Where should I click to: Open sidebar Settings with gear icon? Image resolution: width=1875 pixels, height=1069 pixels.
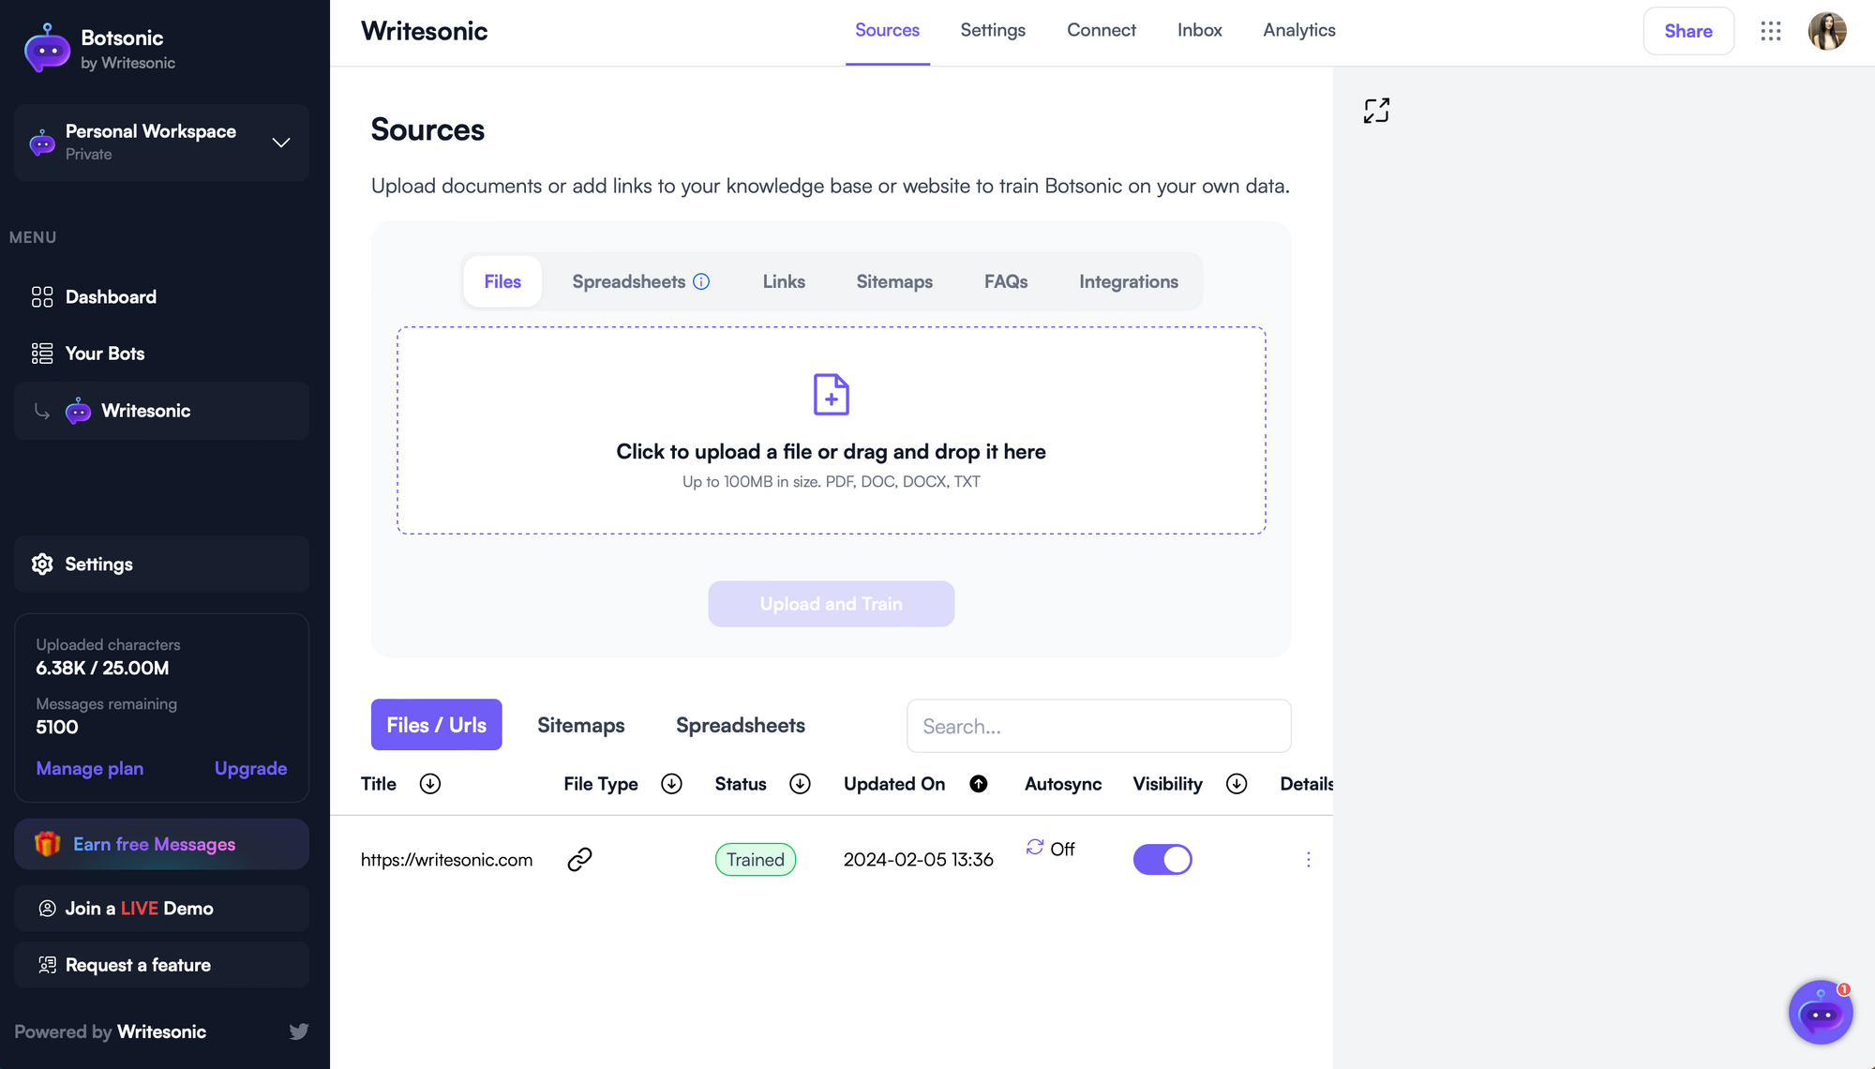click(97, 564)
